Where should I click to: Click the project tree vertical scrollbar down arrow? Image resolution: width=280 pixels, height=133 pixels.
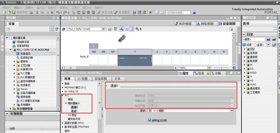click(x=58, y=109)
